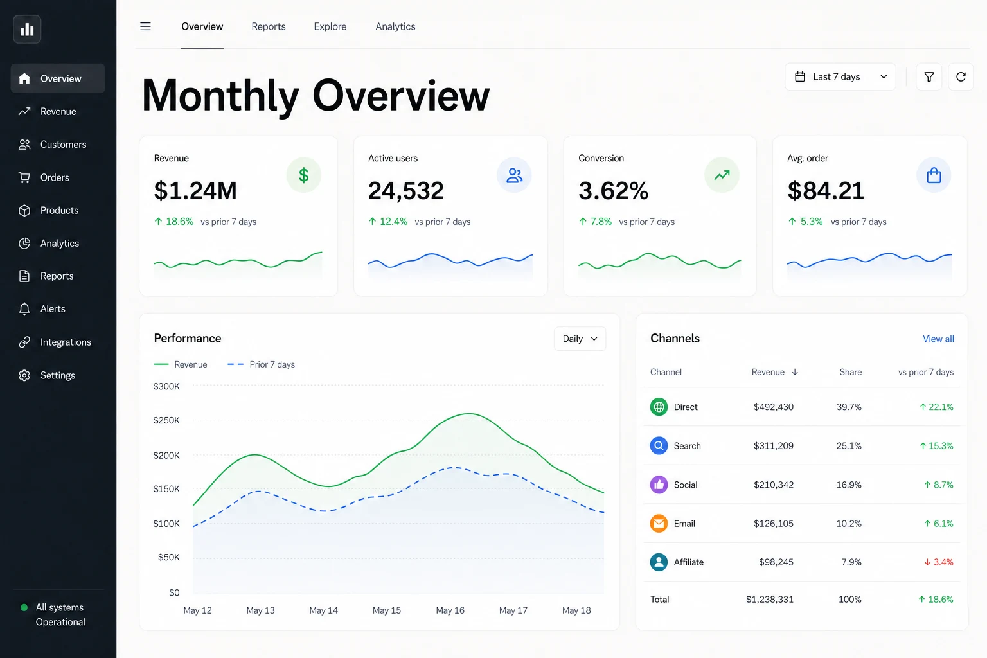Click the green system status dot
Screen dimensions: 987x658
(24, 607)
